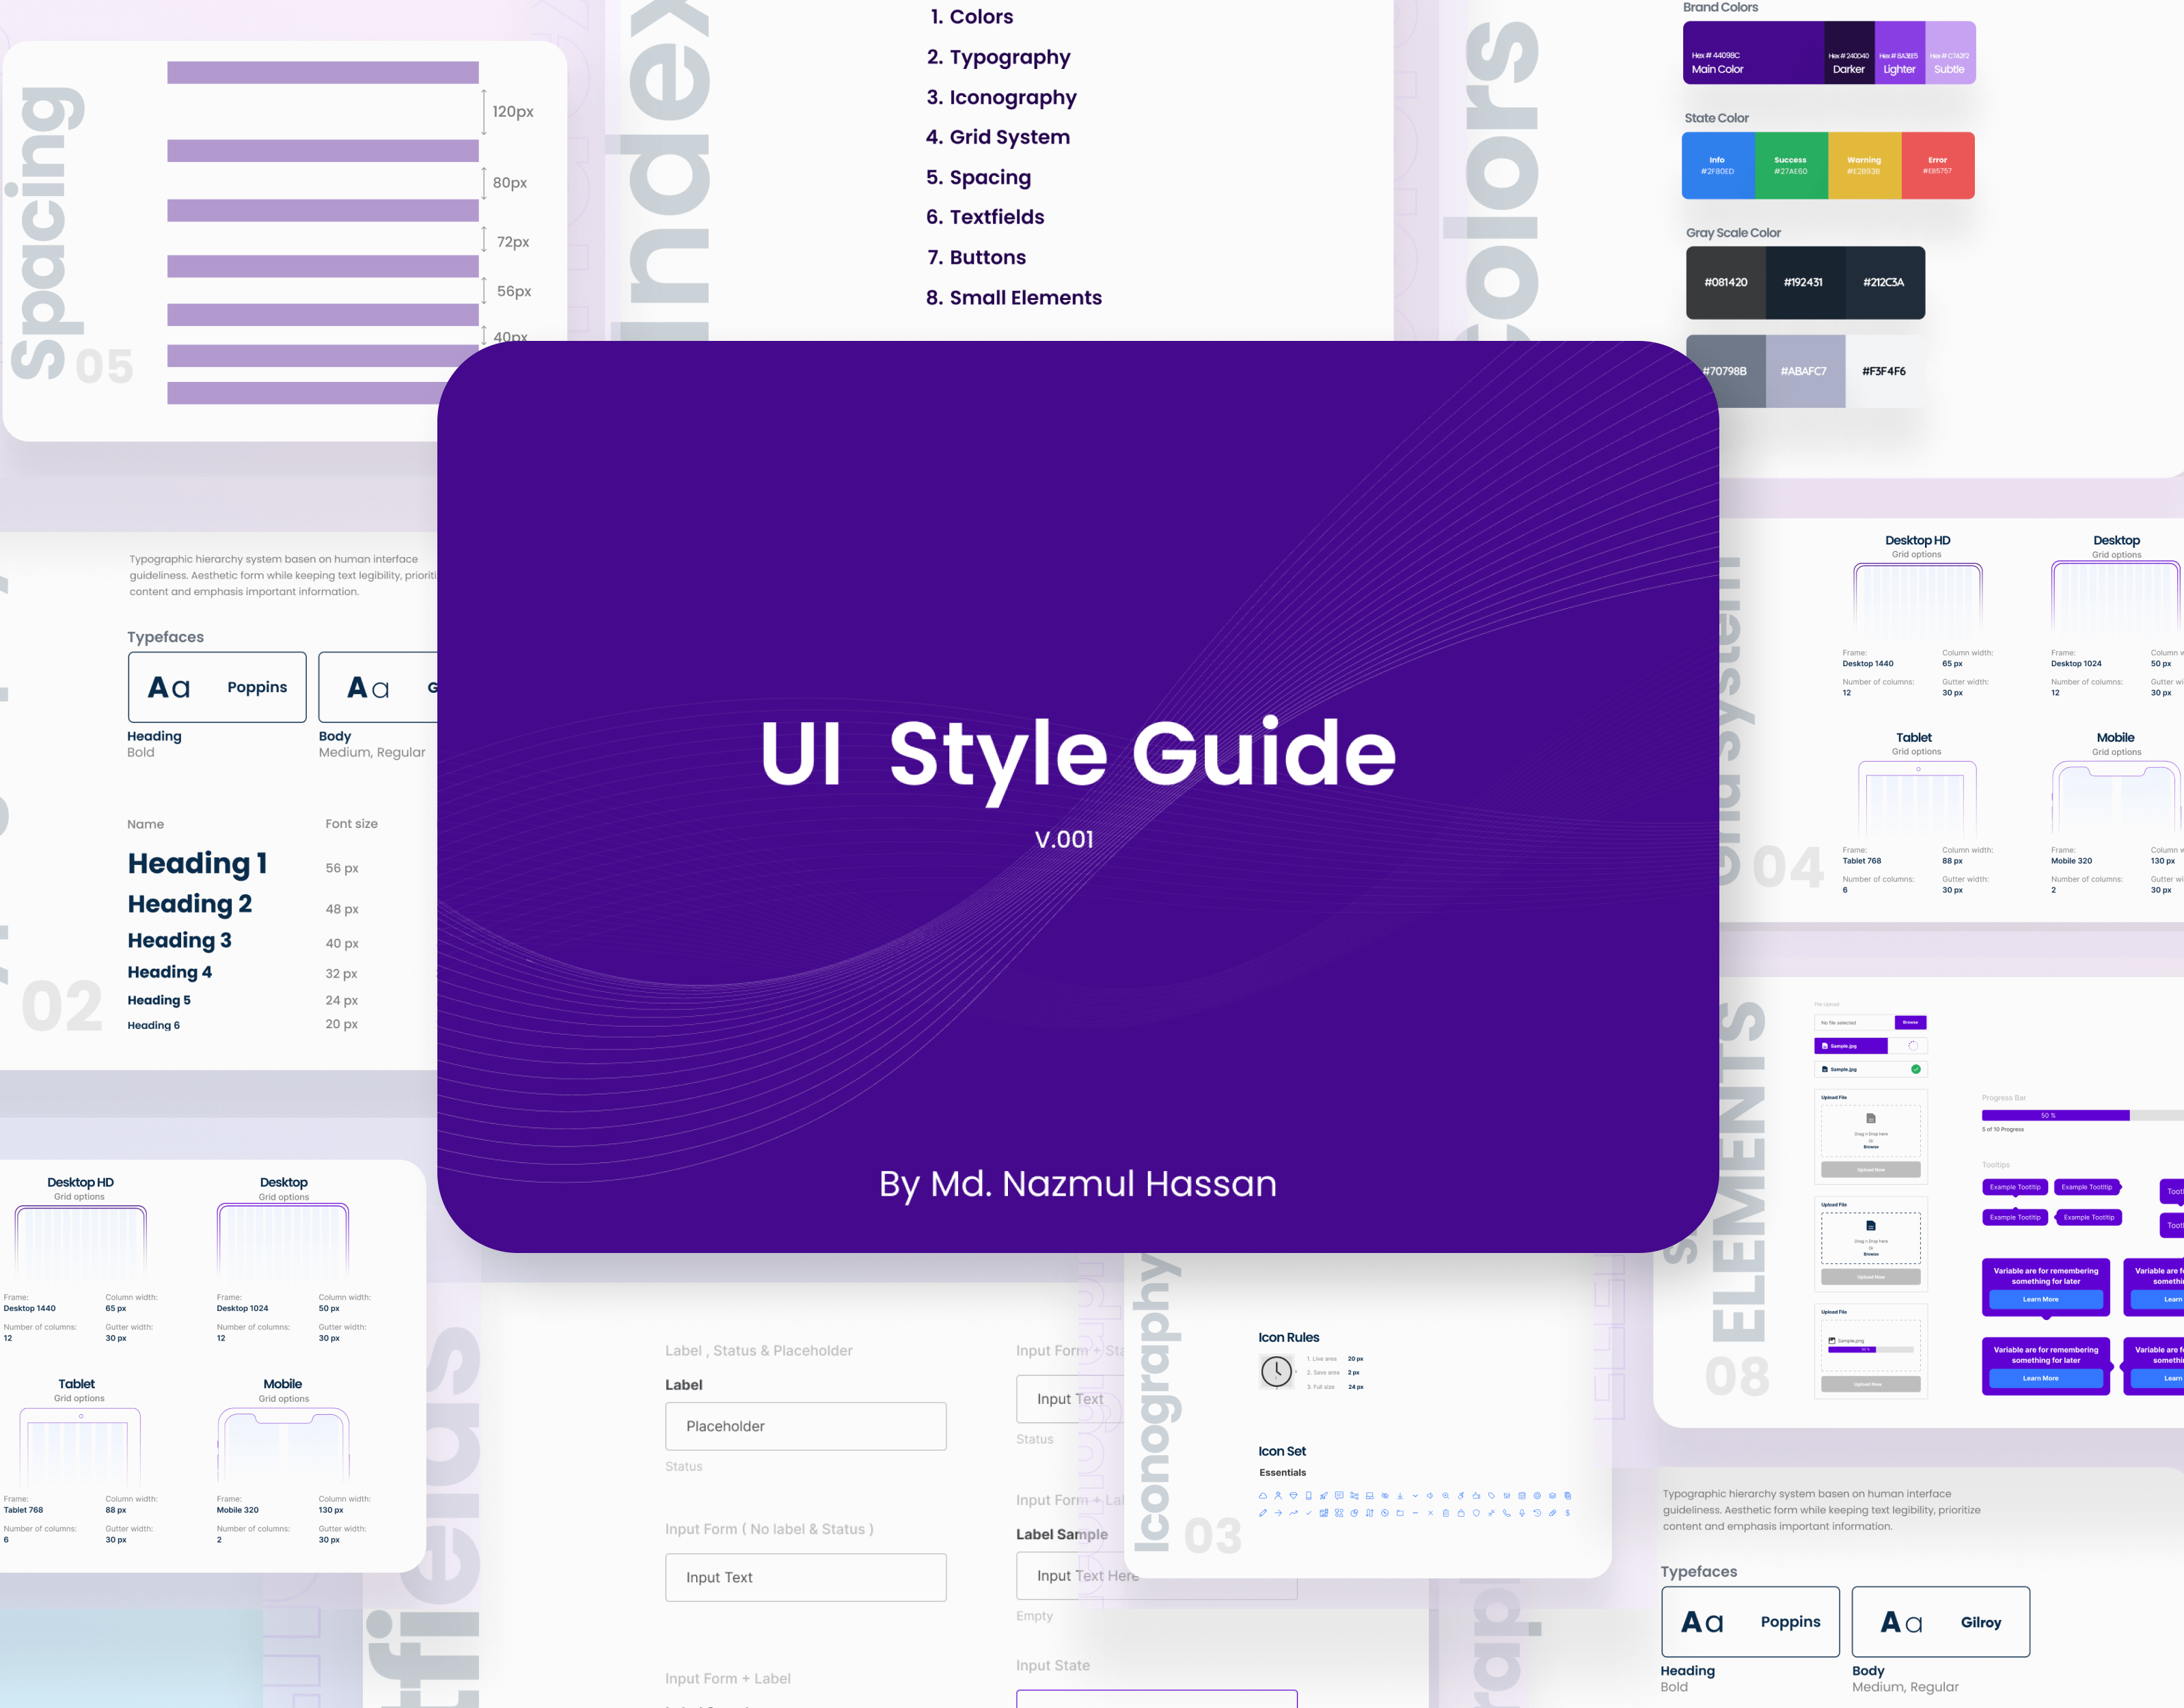Screen dimensions: 2184x1708
Task: Click '3. Iconography' in the index list
Action: [1001, 97]
